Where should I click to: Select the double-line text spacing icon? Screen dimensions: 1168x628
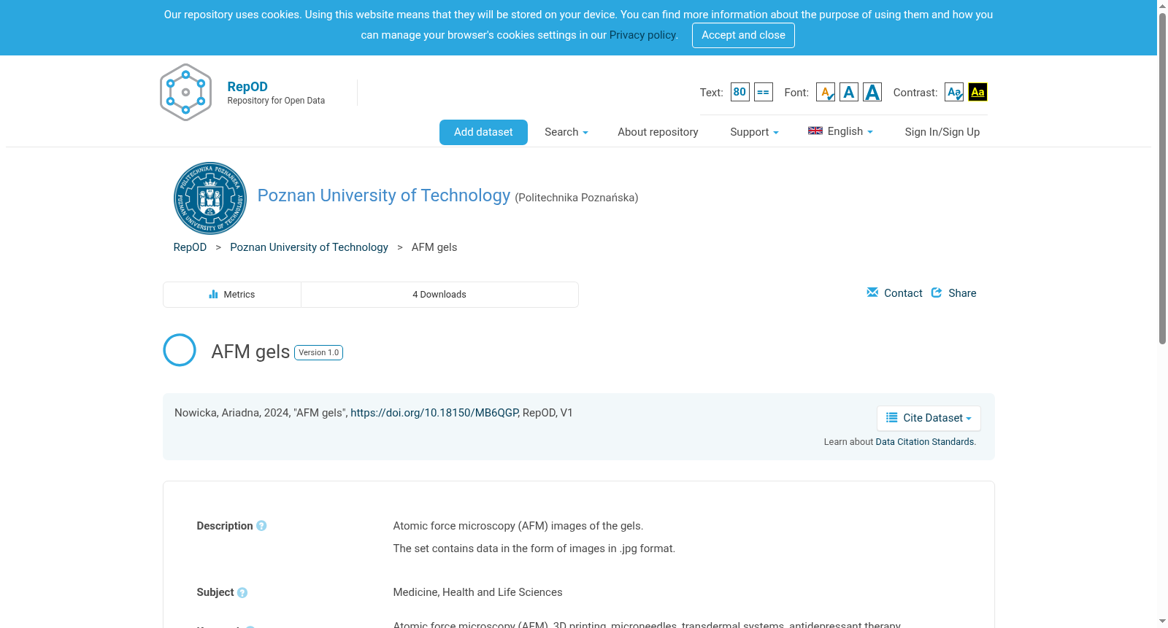(763, 92)
